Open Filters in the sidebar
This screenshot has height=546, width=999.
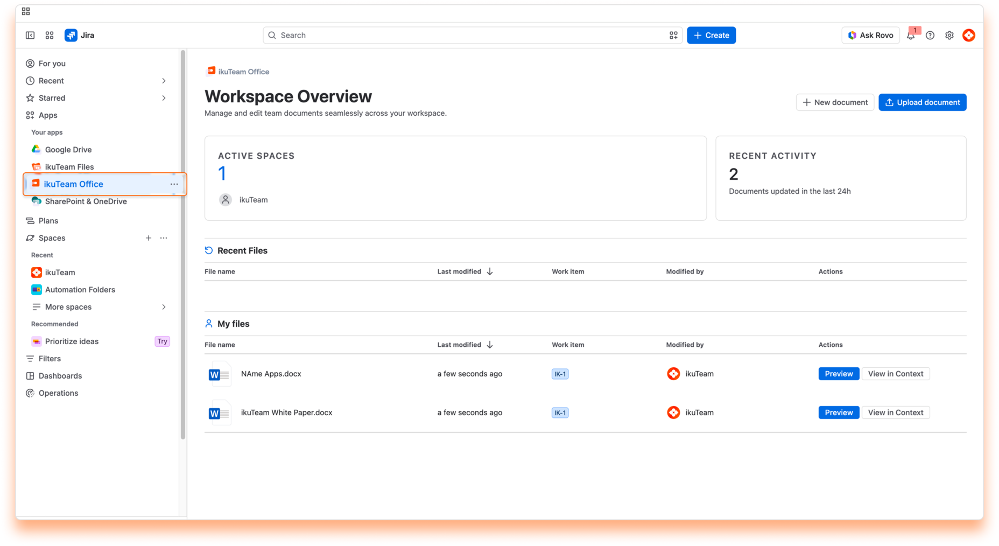coord(50,358)
